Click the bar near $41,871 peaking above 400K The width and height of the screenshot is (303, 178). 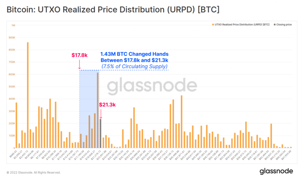(181, 122)
